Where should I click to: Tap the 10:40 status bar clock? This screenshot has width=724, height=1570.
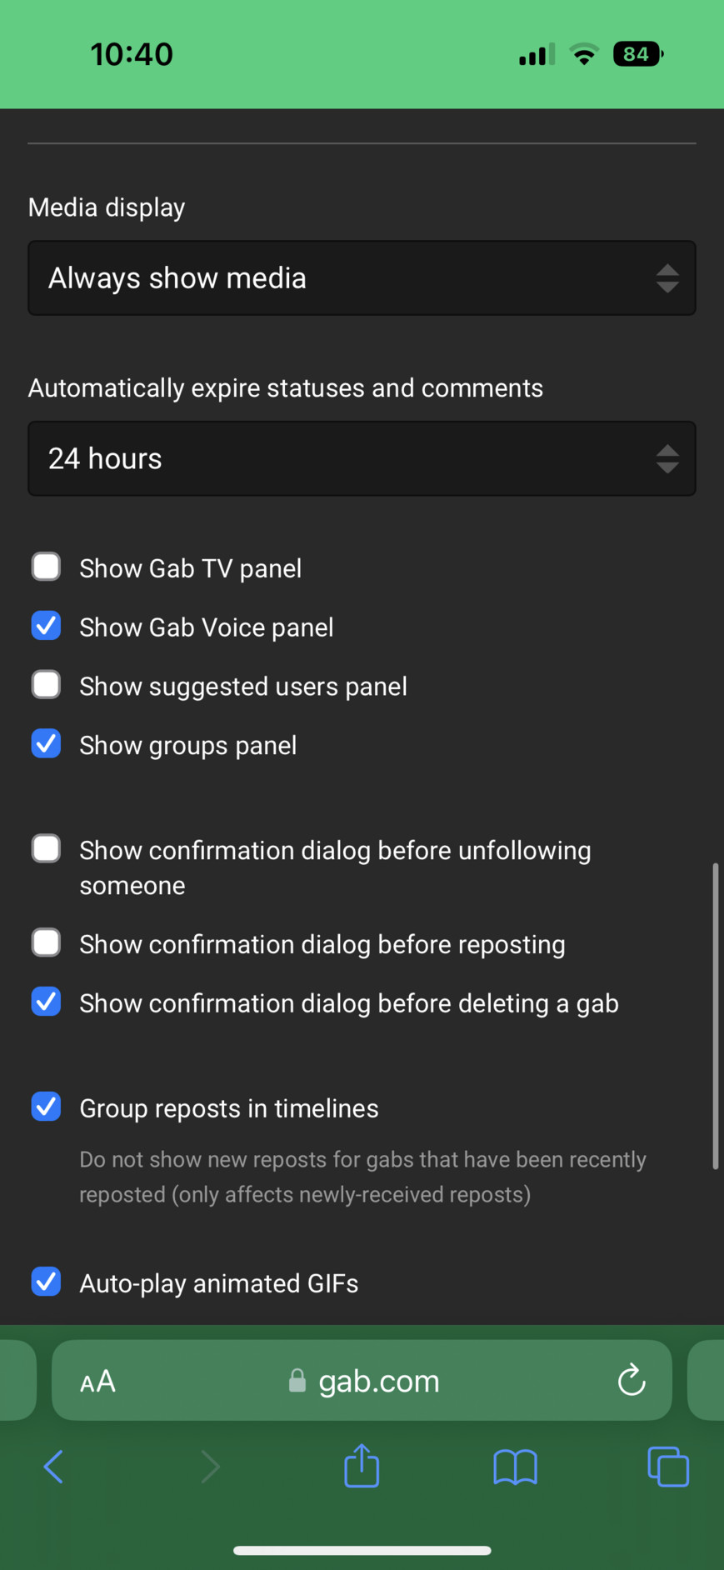tap(132, 54)
